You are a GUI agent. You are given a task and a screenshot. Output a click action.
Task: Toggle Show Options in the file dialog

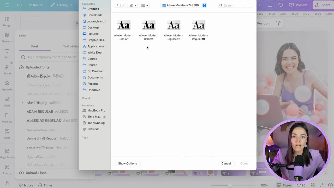pyautogui.click(x=127, y=163)
